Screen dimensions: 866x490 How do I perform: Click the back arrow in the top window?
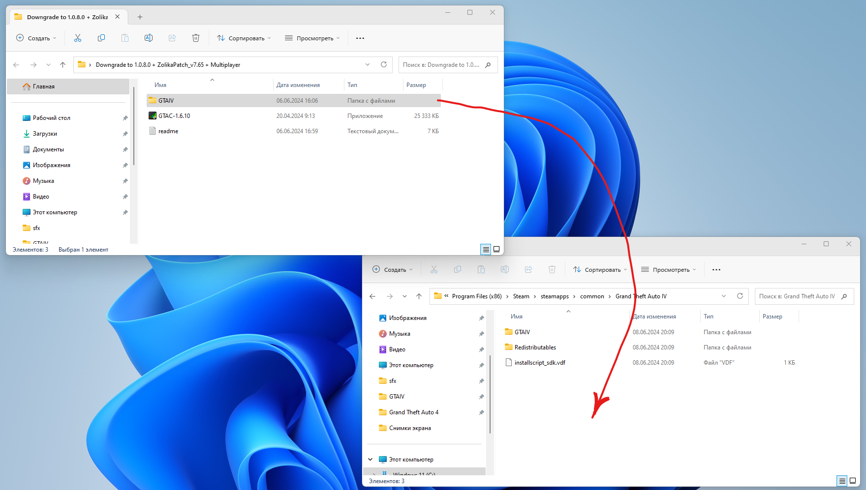click(x=16, y=64)
